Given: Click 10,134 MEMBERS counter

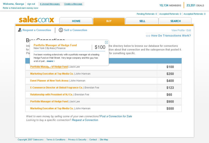Looking at the screenshot, I should click(x=170, y=5).
